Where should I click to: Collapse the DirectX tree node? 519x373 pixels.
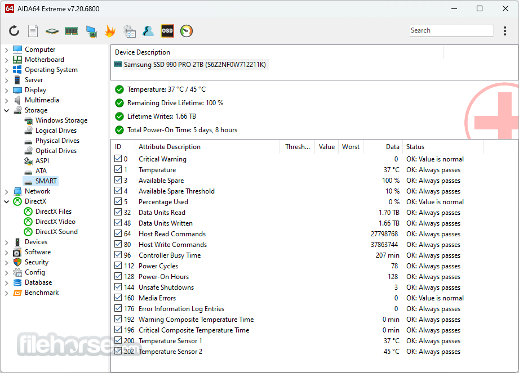coord(7,201)
